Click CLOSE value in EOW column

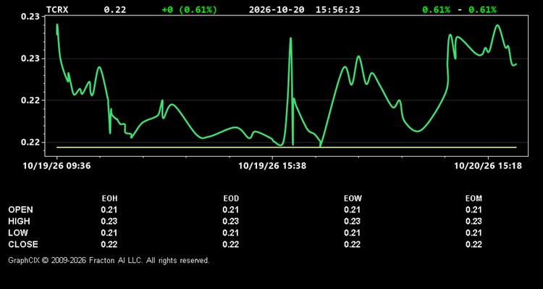pyautogui.click(x=352, y=244)
